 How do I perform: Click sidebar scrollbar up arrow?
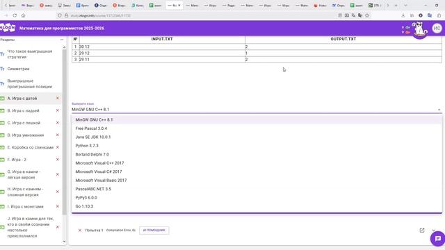click(64, 47)
